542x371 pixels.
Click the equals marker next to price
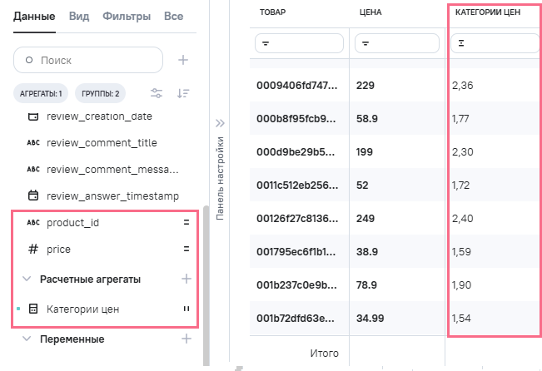click(186, 249)
